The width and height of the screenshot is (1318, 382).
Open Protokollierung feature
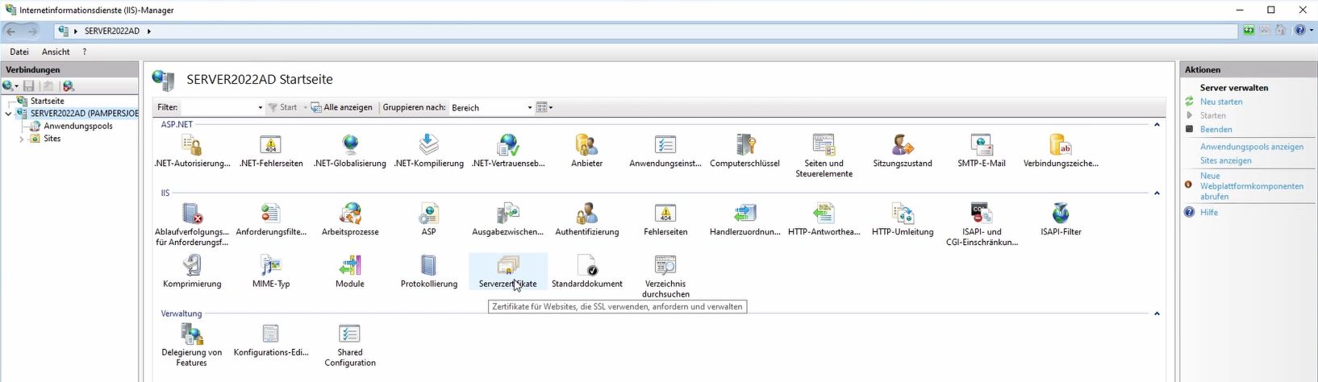(429, 272)
